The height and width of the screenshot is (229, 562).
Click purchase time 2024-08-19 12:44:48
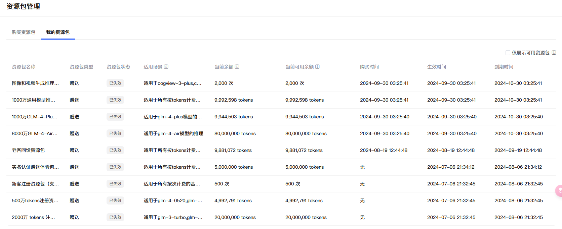(384, 150)
